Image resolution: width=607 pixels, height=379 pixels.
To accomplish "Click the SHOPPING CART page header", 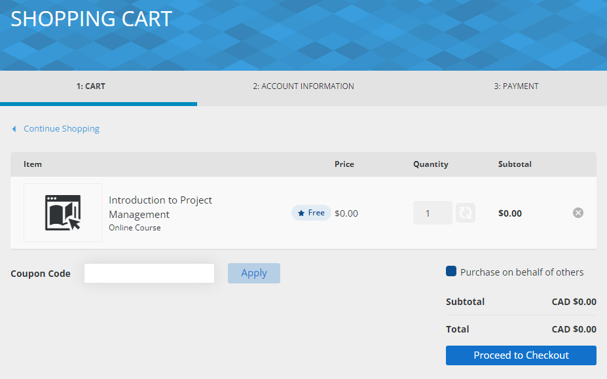I will 91,20.
